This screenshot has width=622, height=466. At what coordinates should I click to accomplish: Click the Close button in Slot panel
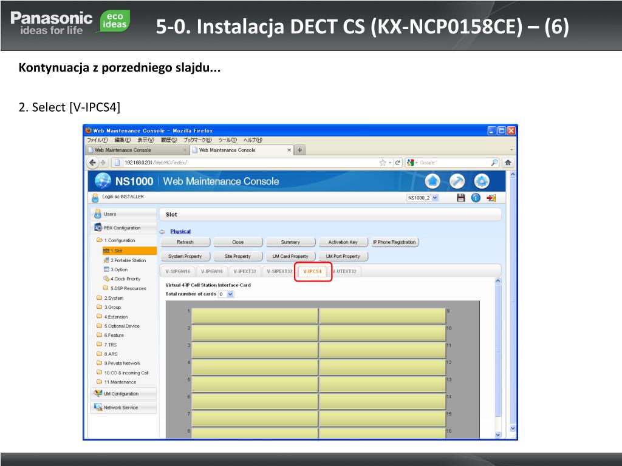238,242
